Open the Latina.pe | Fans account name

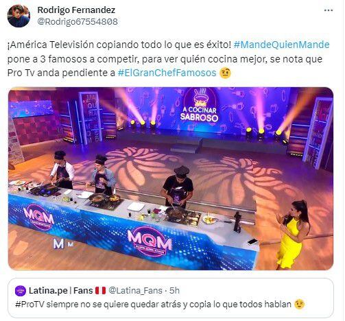[x=61, y=291]
